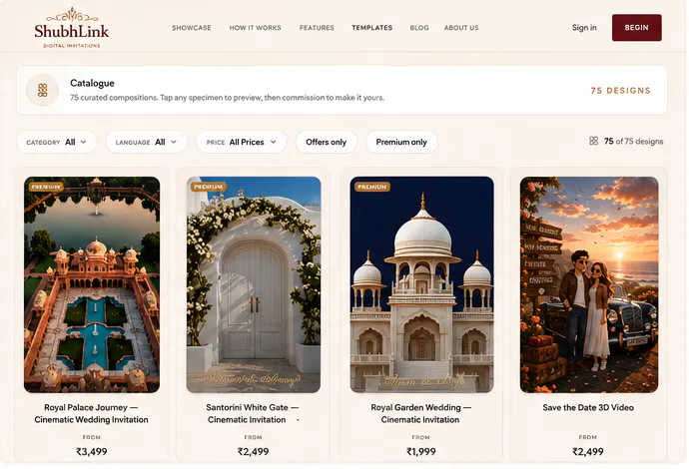This screenshot has height=469, width=689.
Task: Open the About Us page
Action: (x=461, y=28)
